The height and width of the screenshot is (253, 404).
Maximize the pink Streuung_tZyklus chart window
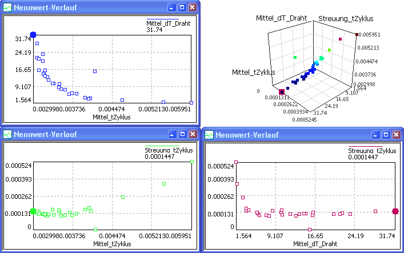pos(386,135)
